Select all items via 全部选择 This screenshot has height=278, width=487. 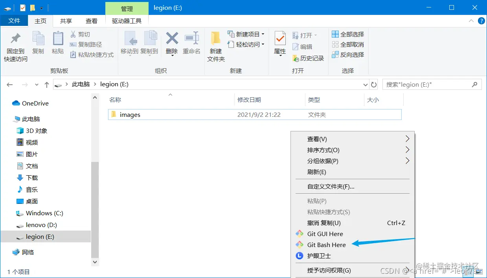[x=348, y=34]
